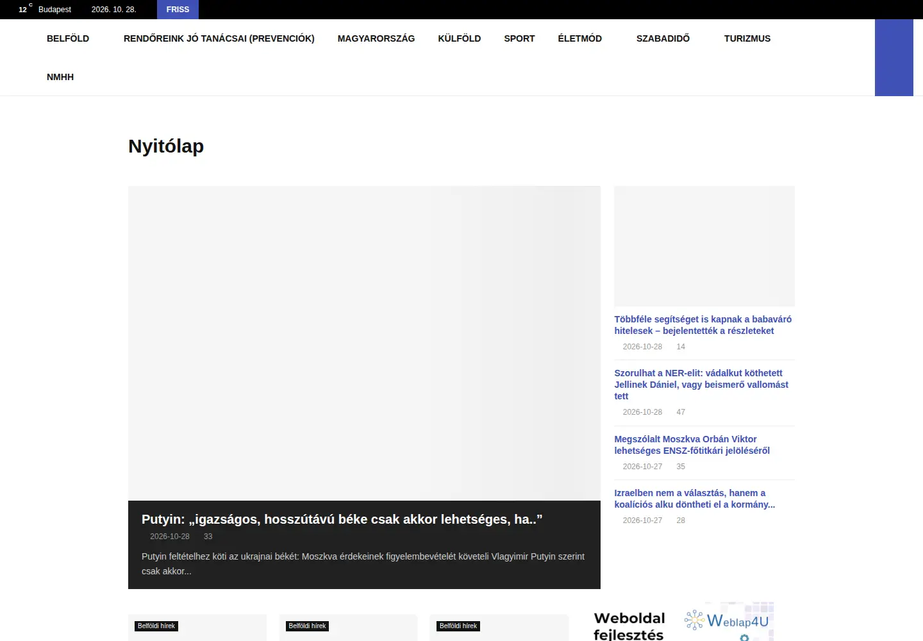Click the Nyitólap page heading

(x=166, y=146)
